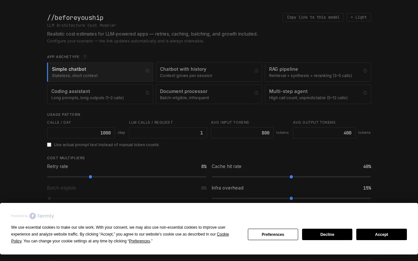Adjust the Infra overhead slider
The width and height of the screenshot is (418, 261).
(291, 198)
